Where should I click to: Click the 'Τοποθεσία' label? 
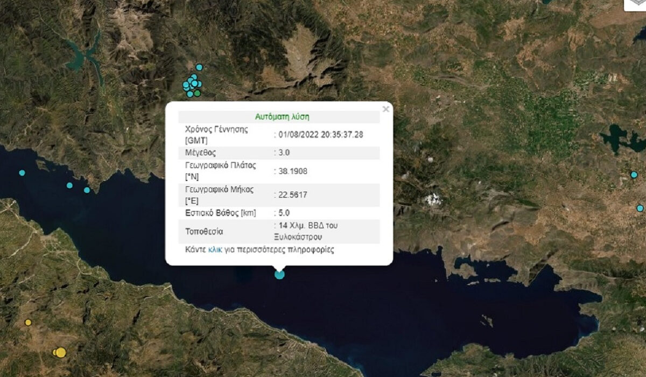(x=203, y=232)
